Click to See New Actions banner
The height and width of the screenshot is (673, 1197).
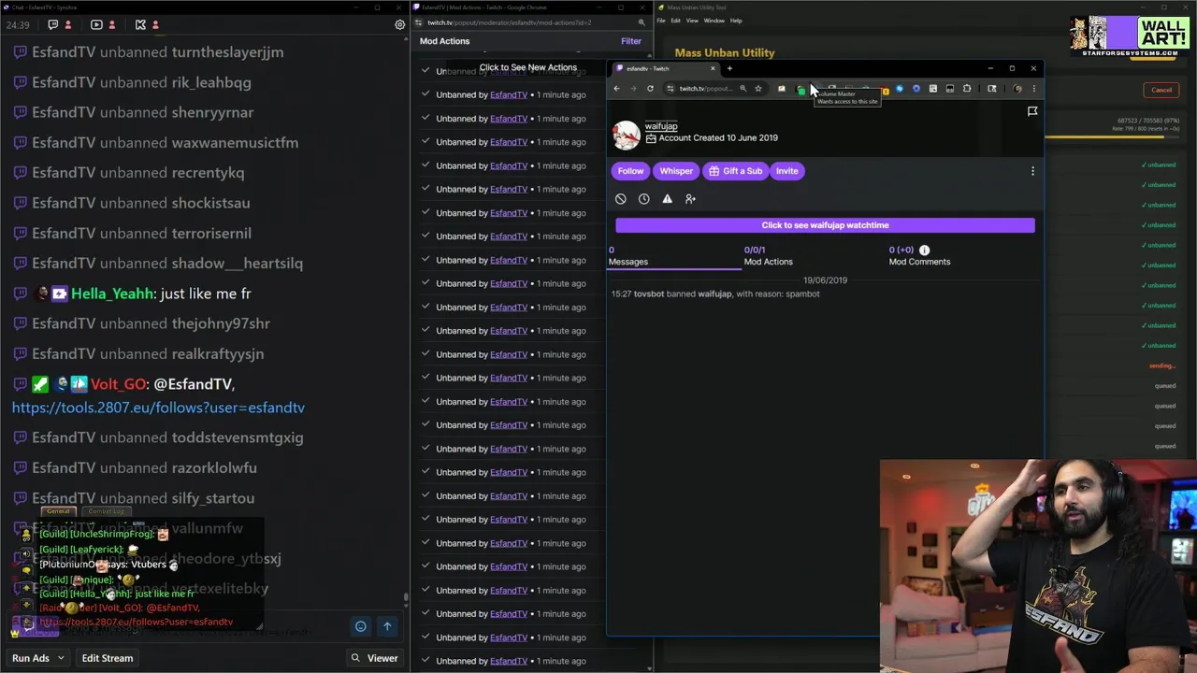coord(528,67)
